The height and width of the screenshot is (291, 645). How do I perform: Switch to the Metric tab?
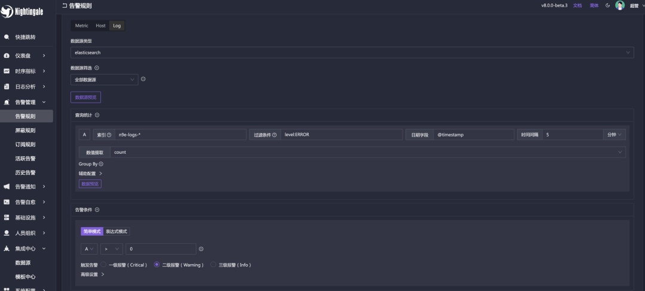tap(81, 26)
